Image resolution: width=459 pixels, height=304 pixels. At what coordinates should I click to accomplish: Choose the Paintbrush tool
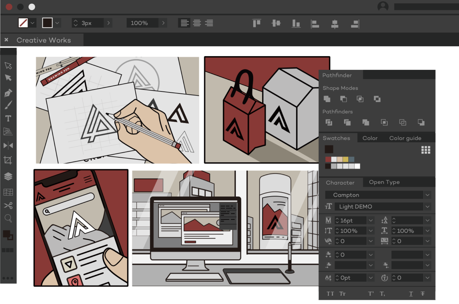tap(8, 105)
